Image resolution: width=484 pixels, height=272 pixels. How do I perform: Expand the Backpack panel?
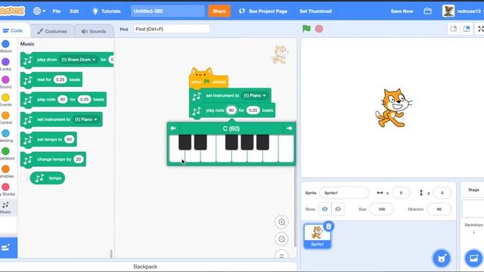(145, 267)
